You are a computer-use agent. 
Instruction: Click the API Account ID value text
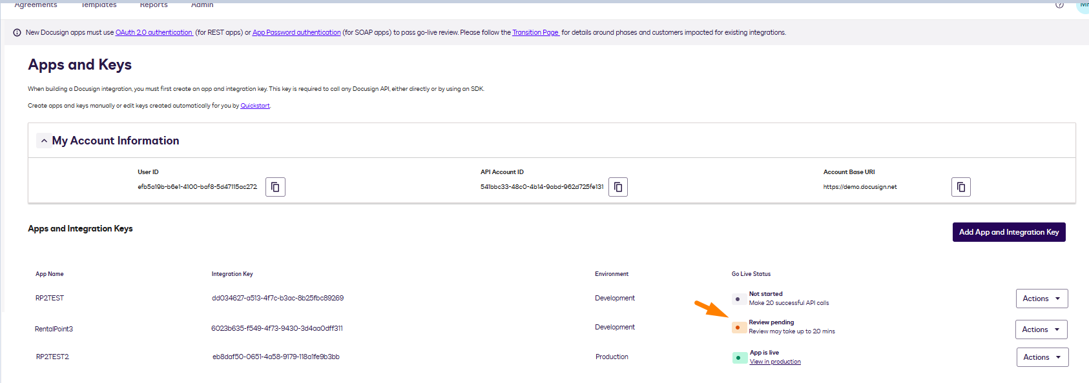coord(542,187)
